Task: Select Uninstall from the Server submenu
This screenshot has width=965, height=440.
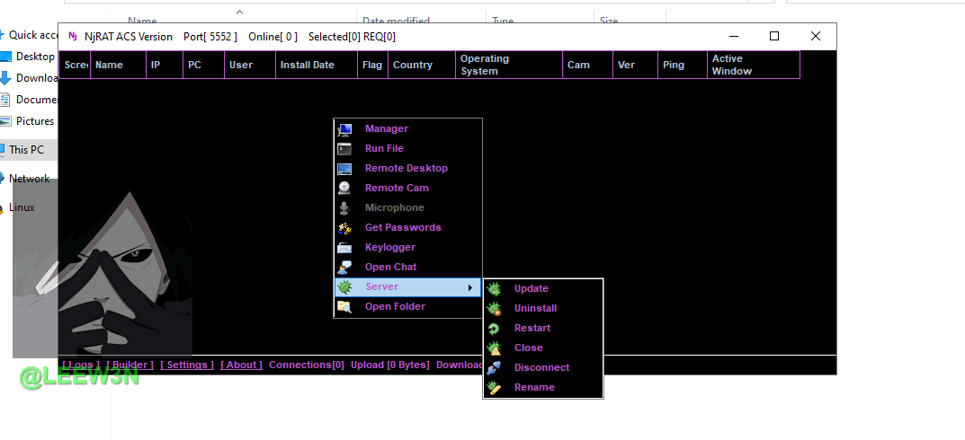Action: (535, 309)
